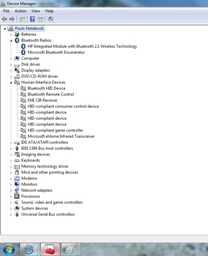Toggle the action pane toolbar icon
Viewport: 208px width, 256px height.
pyautogui.click(x=40, y=19)
